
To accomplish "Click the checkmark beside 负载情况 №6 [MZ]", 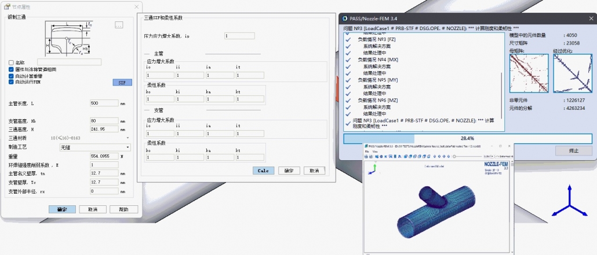I will [348, 101].
